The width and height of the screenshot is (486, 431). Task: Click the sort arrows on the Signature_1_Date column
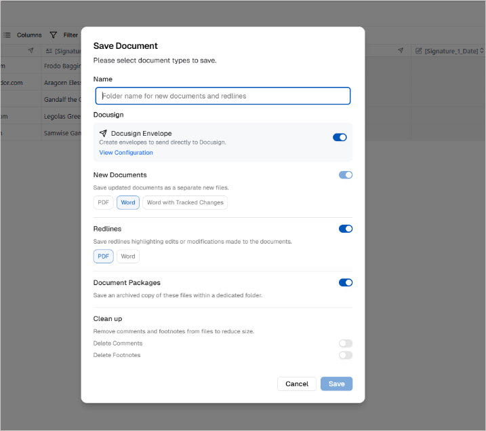pyautogui.click(x=482, y=51)
